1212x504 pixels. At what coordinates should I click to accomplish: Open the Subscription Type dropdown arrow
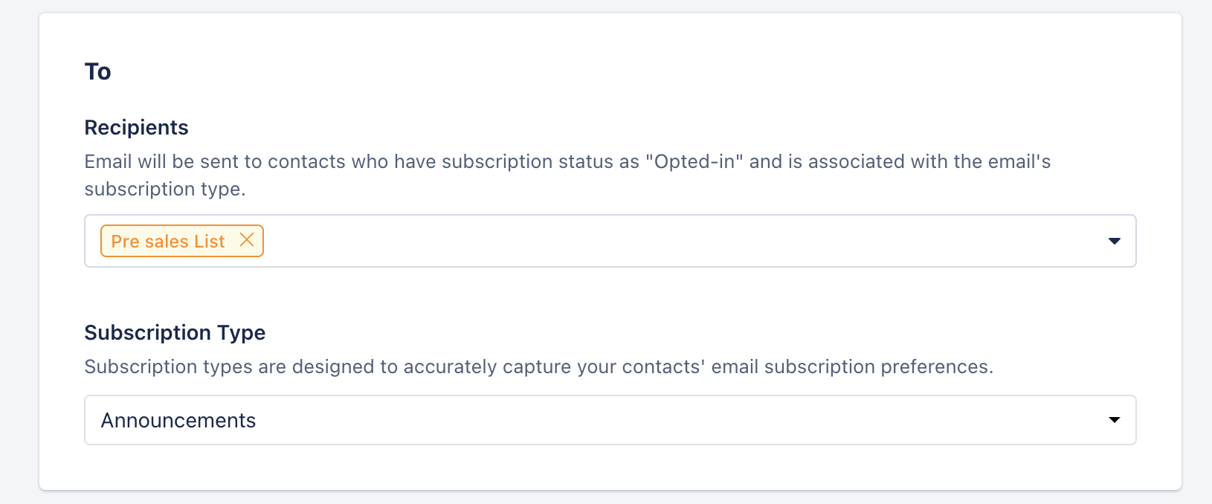point(1114,420)
